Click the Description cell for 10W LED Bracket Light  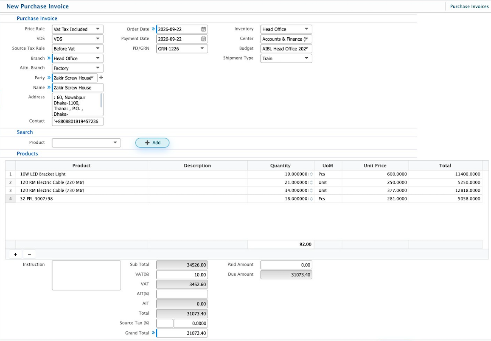click(197, 174)
